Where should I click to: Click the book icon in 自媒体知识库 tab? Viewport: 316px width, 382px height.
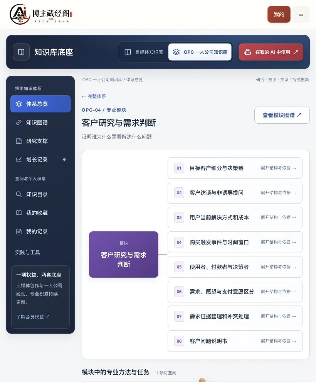coord(128,52)
